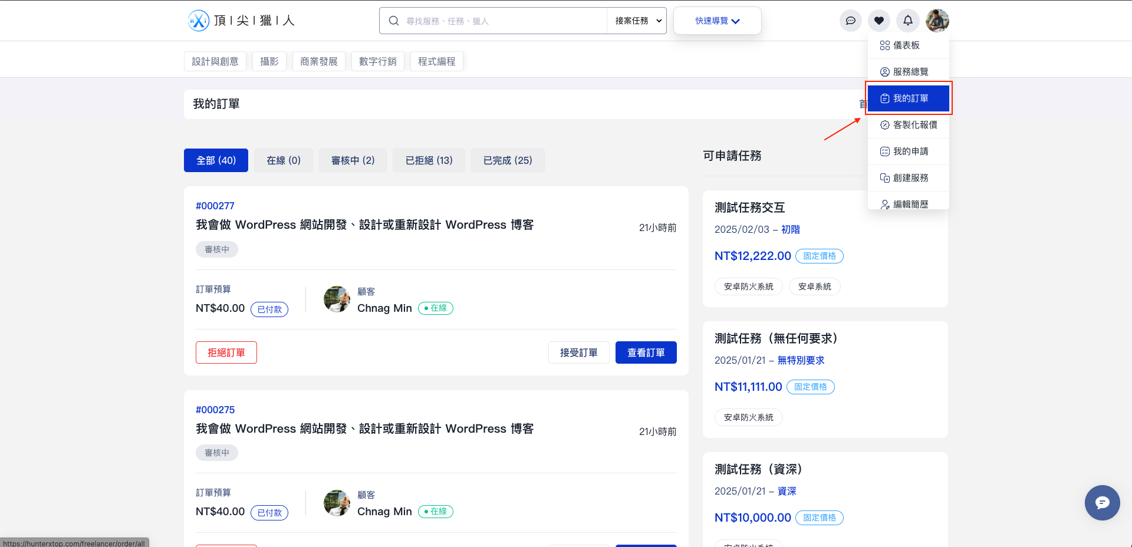
Task: Click 接受訂單 on order #000277
Action: click(x=578, y=352)
